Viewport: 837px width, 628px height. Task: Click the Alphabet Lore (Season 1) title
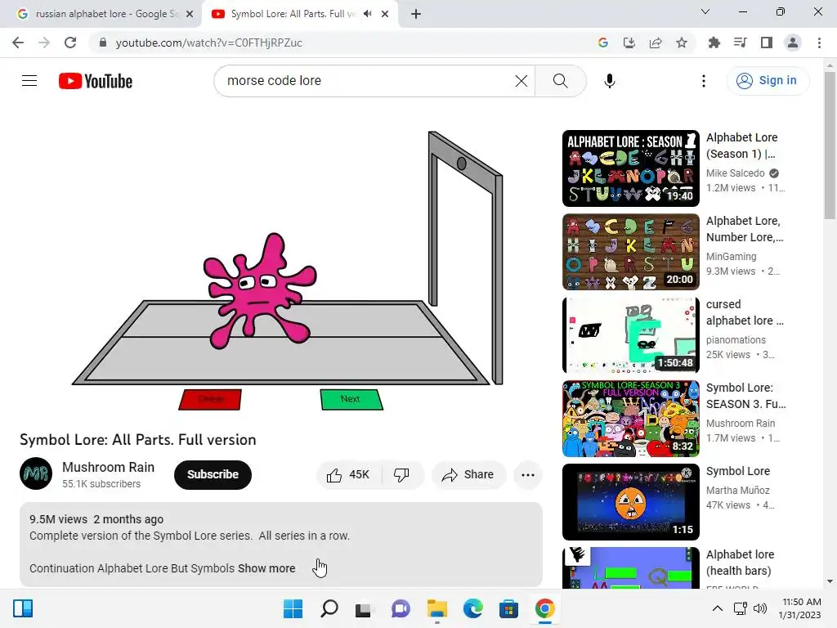pyautogui.click(x=742, y=146)
